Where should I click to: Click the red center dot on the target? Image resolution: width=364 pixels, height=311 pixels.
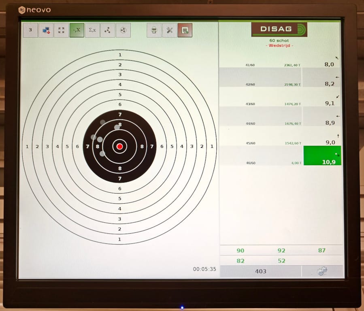click(x=119, y=146)
